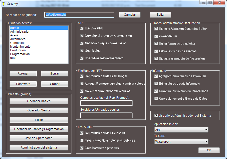Click the Servidor de seguridad path field
The width and height of the screenshot is (227, 159).
[x=79, y=15]
